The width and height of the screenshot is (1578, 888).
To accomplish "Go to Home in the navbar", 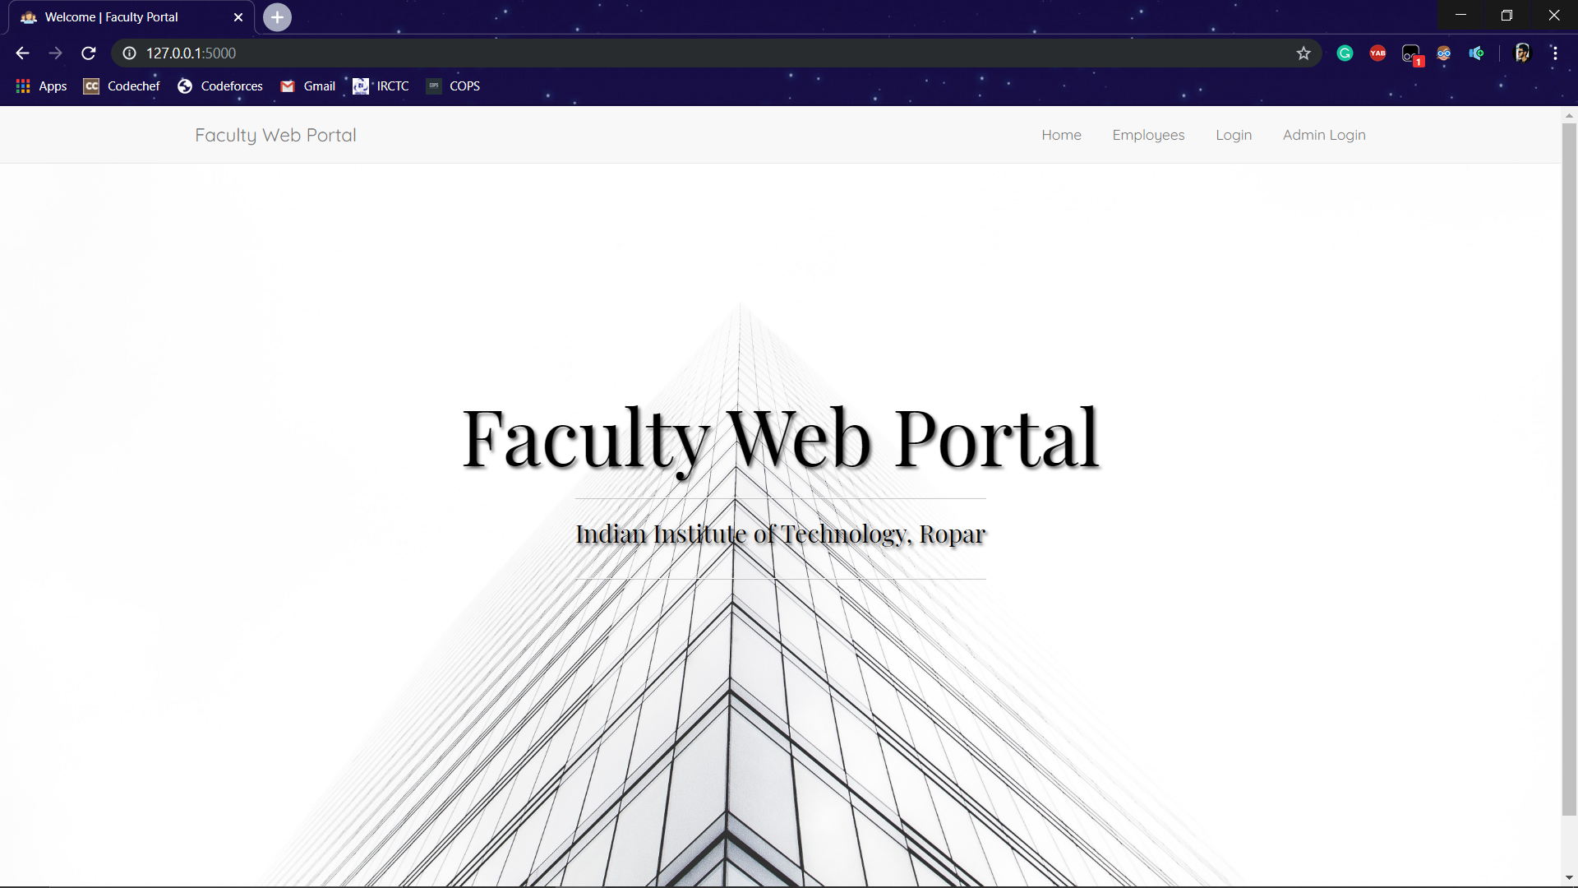I will (1061, 135).
